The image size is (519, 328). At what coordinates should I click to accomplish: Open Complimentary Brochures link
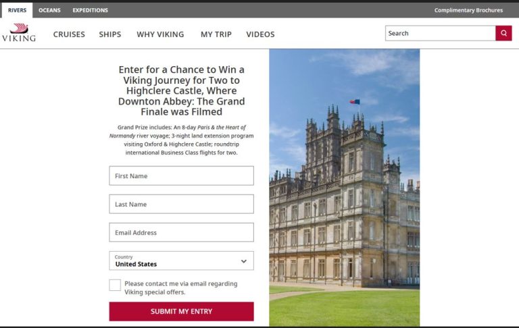coord(468,10)
